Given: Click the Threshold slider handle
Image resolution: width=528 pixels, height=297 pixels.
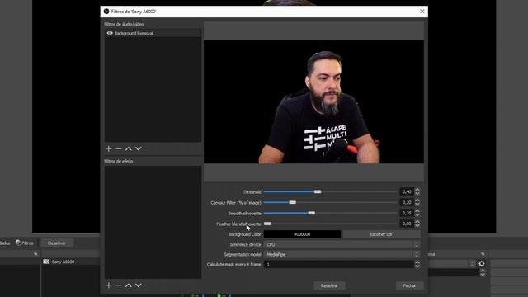Looking at the screenshot, I should [318, 191].
